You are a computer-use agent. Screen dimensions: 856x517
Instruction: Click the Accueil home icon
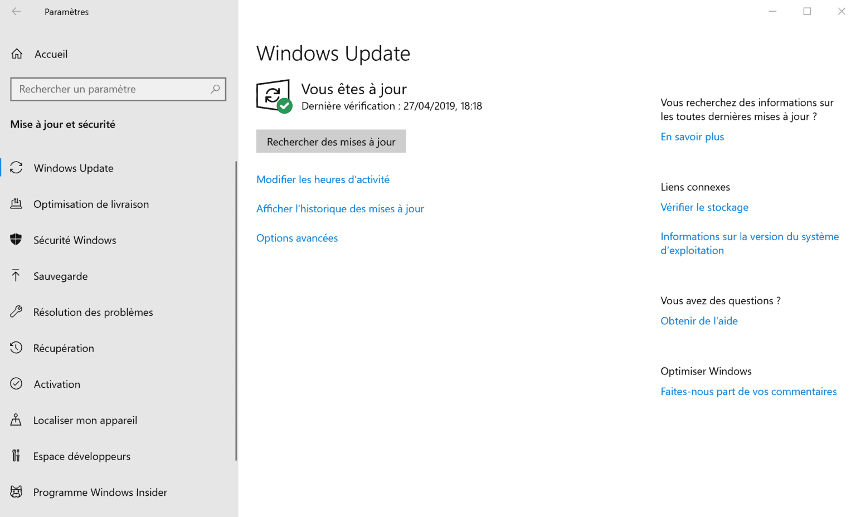tap(17, 54)
